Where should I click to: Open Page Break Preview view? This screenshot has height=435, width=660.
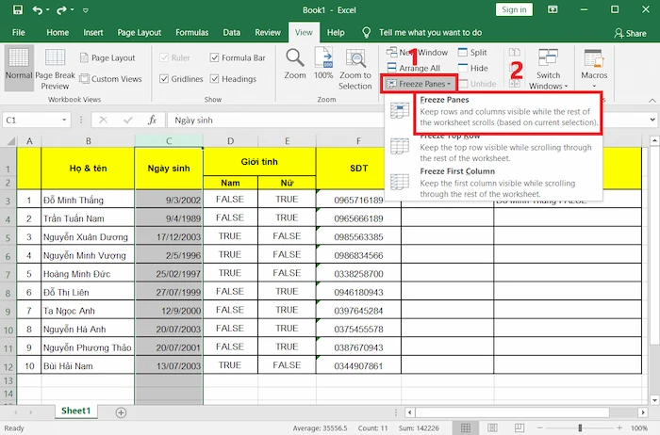click(x=55, y=68)
